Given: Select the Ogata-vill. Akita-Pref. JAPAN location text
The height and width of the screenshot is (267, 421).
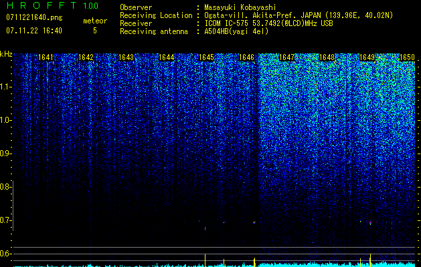Looking at the screenshot, I should [x=299, y=15].
